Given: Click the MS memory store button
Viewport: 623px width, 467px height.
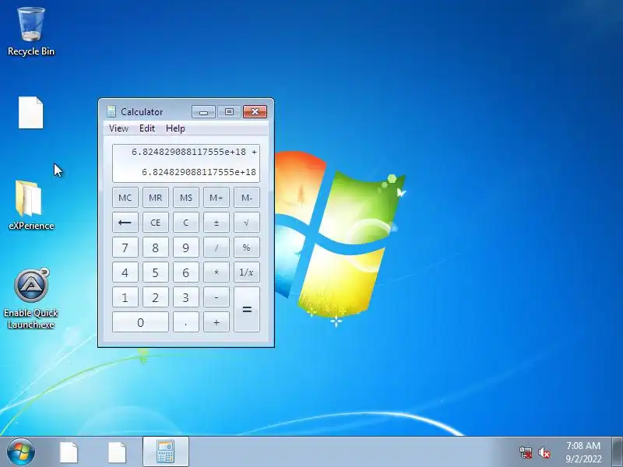Looking at the screenshot, I should [x=186, y=198].
